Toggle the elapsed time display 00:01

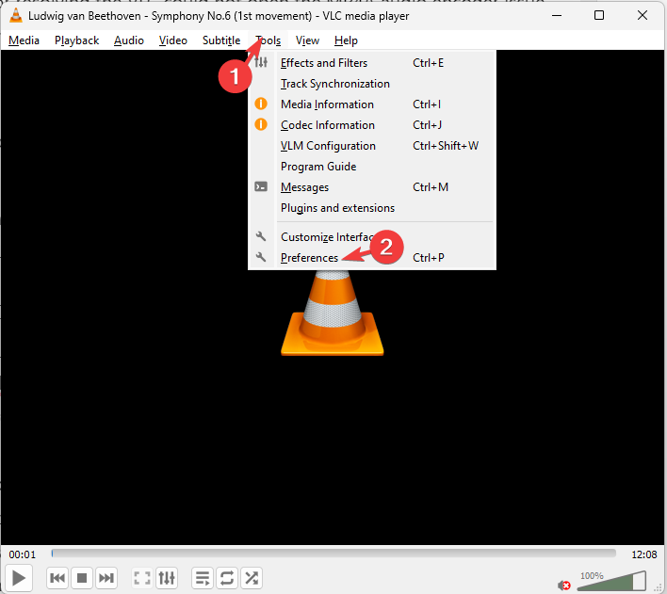coord(23,554)
